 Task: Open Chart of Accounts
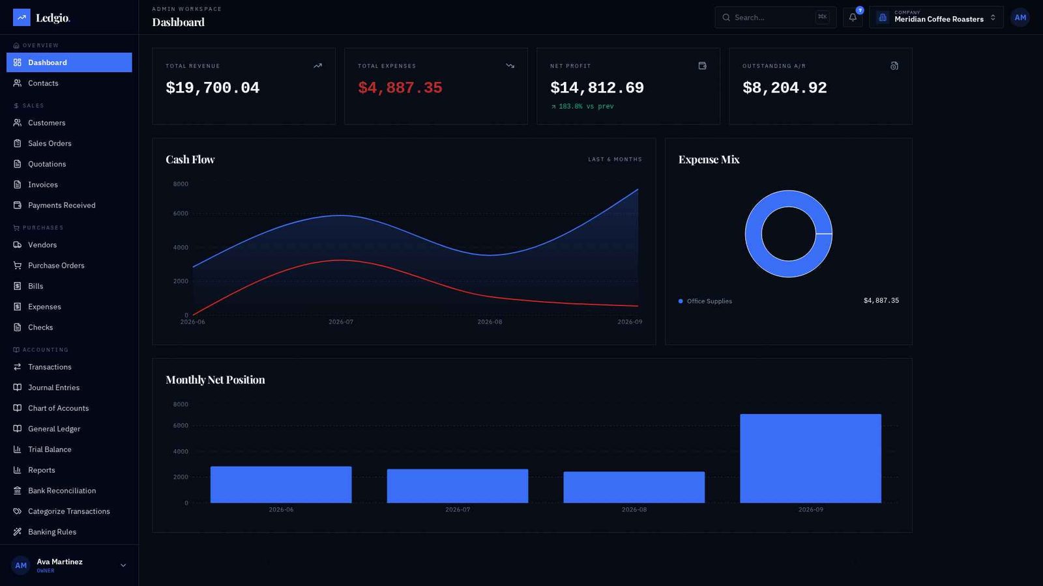[69, 408]
